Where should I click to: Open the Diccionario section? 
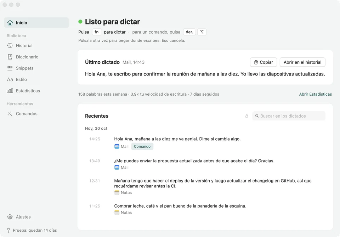tap(36, 57)
